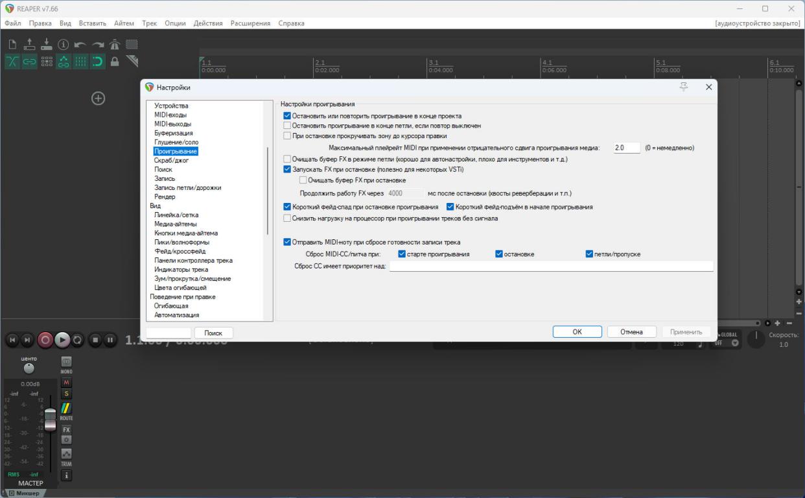Click the New Project toolbar icon
Viewport: 805px width, 498px height.
(13, 45)
